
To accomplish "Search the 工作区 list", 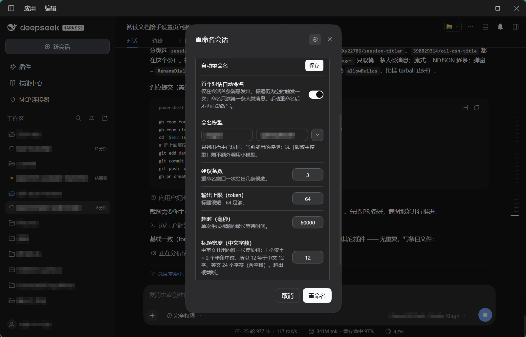I will point(78,118).
